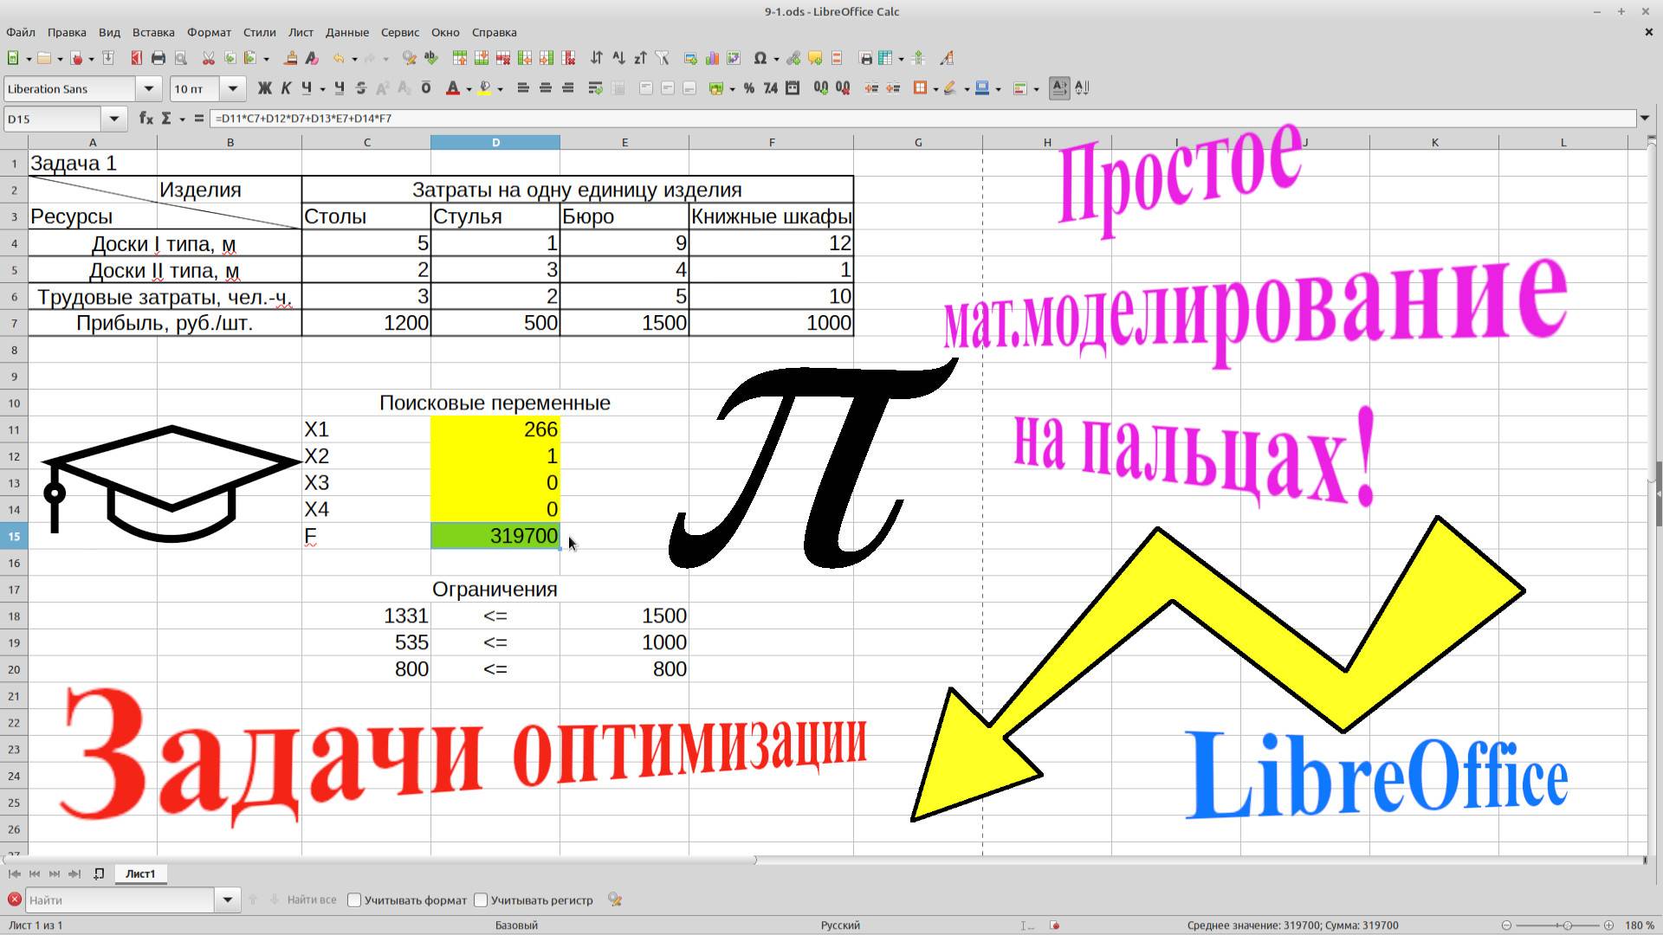Screen dimensions: 1663x935
Task: Expand the font color dropdown arrow
Action: click(x=469, y=87)
